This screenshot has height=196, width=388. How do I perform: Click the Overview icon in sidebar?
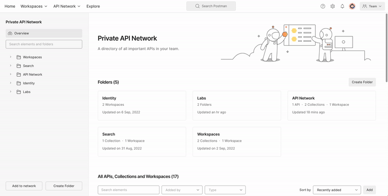[10, 33]
